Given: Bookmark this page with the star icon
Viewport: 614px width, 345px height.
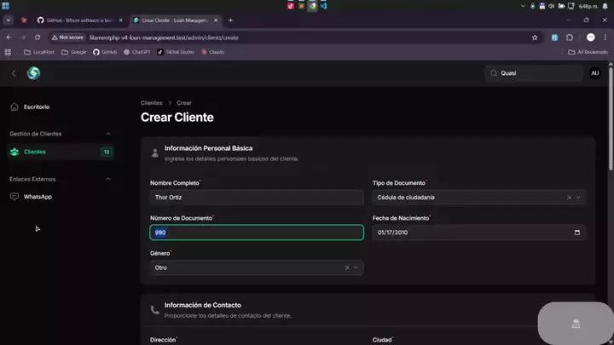Looking at the screenshot, I should pyautogui.click(x=535, y=37).
